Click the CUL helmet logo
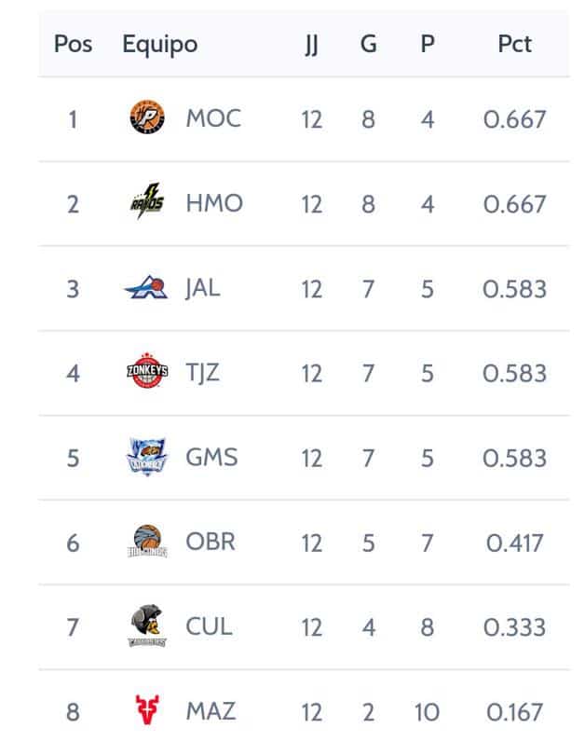The width and height of the screenshot is (585, 742). point(147,625)
